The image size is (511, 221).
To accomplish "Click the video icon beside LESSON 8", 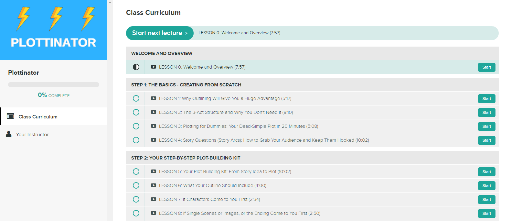I will [x=154, y=213].
